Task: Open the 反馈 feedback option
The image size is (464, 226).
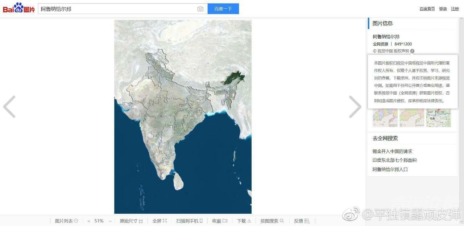Action: [302, 221]
